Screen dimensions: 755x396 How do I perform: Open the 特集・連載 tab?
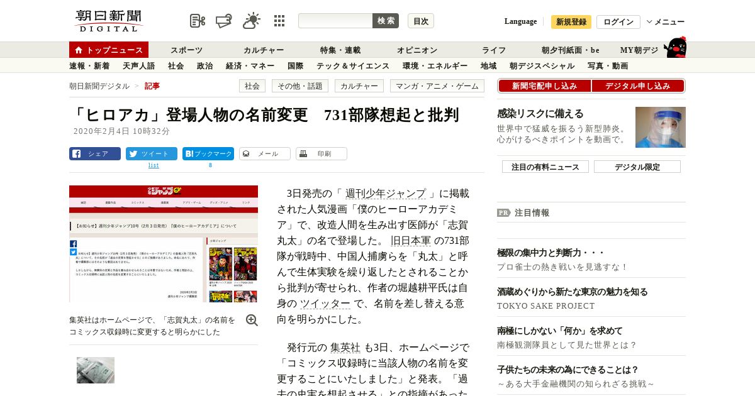(x=340, y=50)
